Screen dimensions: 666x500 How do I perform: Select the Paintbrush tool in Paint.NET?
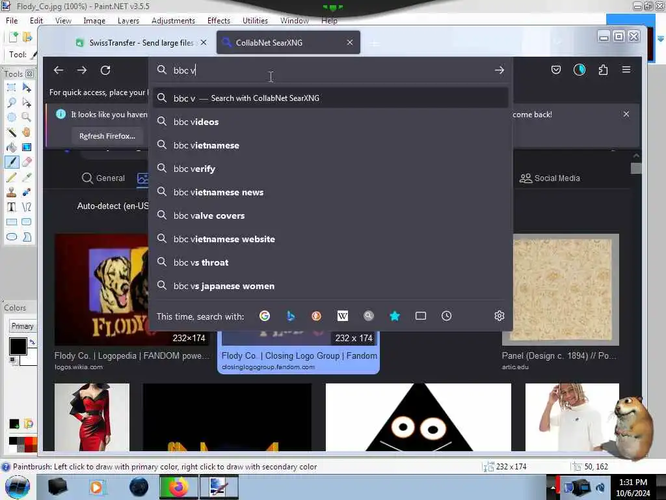(x=12, y=162)
